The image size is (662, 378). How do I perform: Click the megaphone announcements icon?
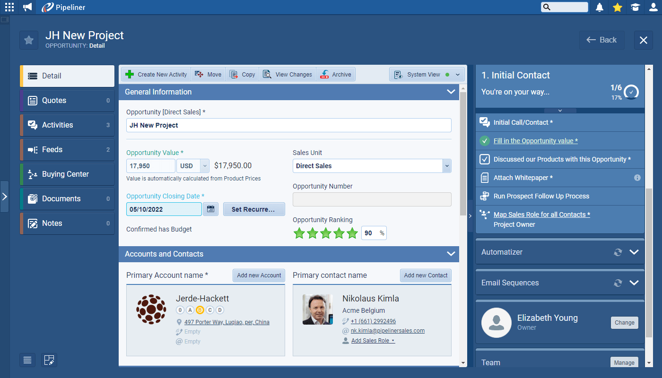(28, 7)
